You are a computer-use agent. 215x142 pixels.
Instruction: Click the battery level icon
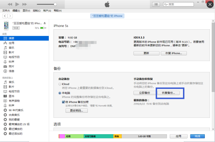click(43, 28)
